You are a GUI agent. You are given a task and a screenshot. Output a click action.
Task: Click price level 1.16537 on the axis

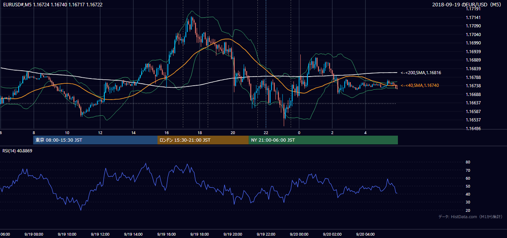coord(474,120)
